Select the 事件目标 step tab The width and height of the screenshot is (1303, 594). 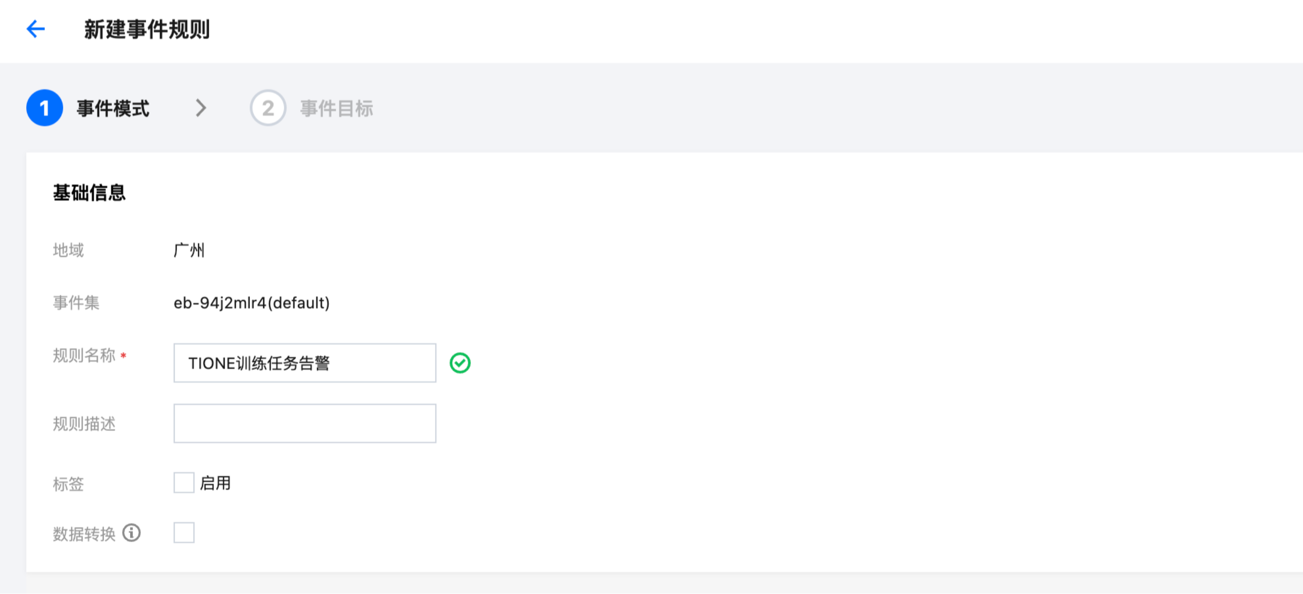[337, 108]
